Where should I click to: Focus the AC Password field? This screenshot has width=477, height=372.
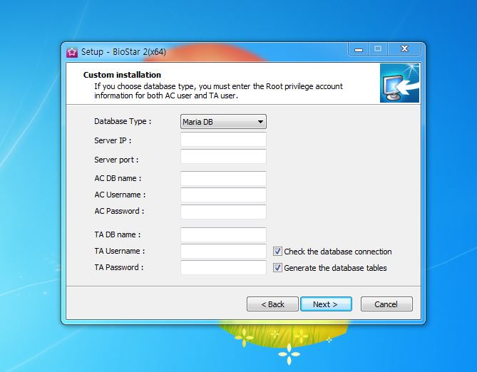point(223,212)
